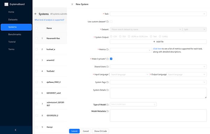
Task: Select the TSV output format
Action: click(x=120, y=36)
